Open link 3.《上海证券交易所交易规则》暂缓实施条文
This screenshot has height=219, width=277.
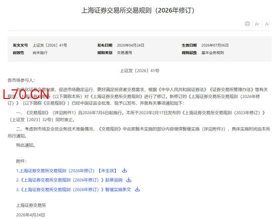pyautogui.click(x=74, y=189)
